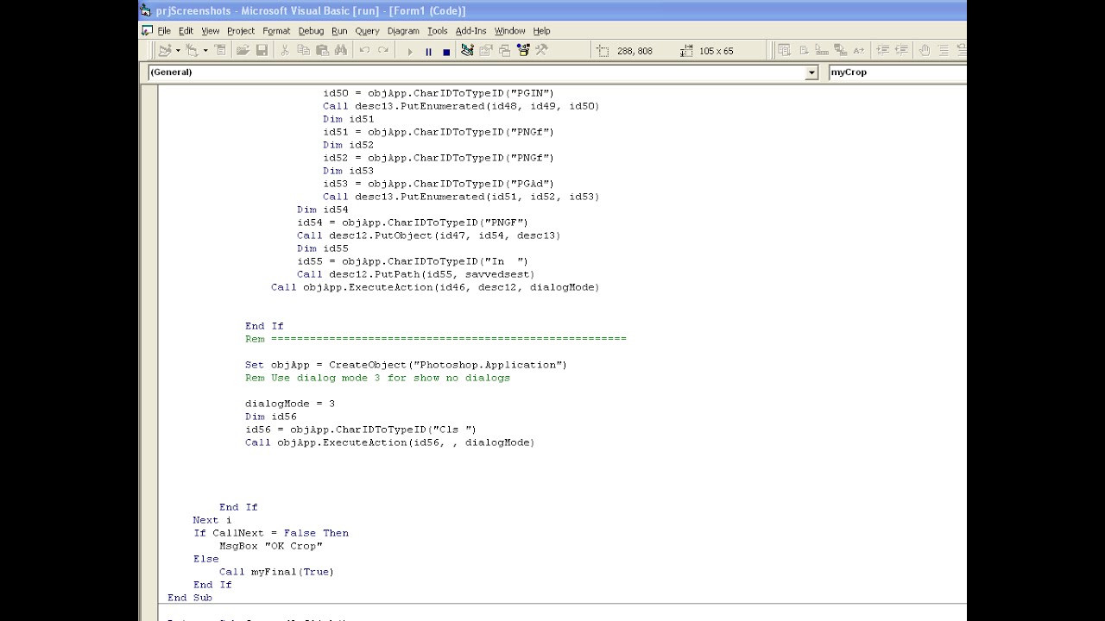Click the Open Project folder icon
Screen dimensions: 1105x621
click(243, 51)
